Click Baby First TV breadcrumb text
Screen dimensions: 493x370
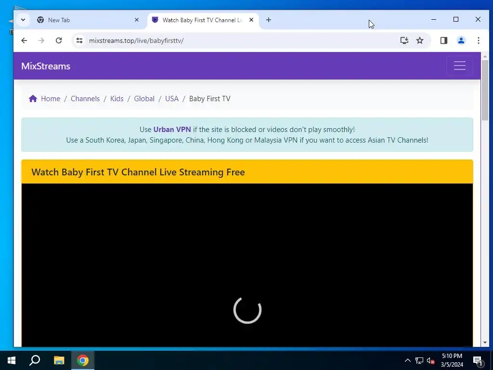(210, 98)
